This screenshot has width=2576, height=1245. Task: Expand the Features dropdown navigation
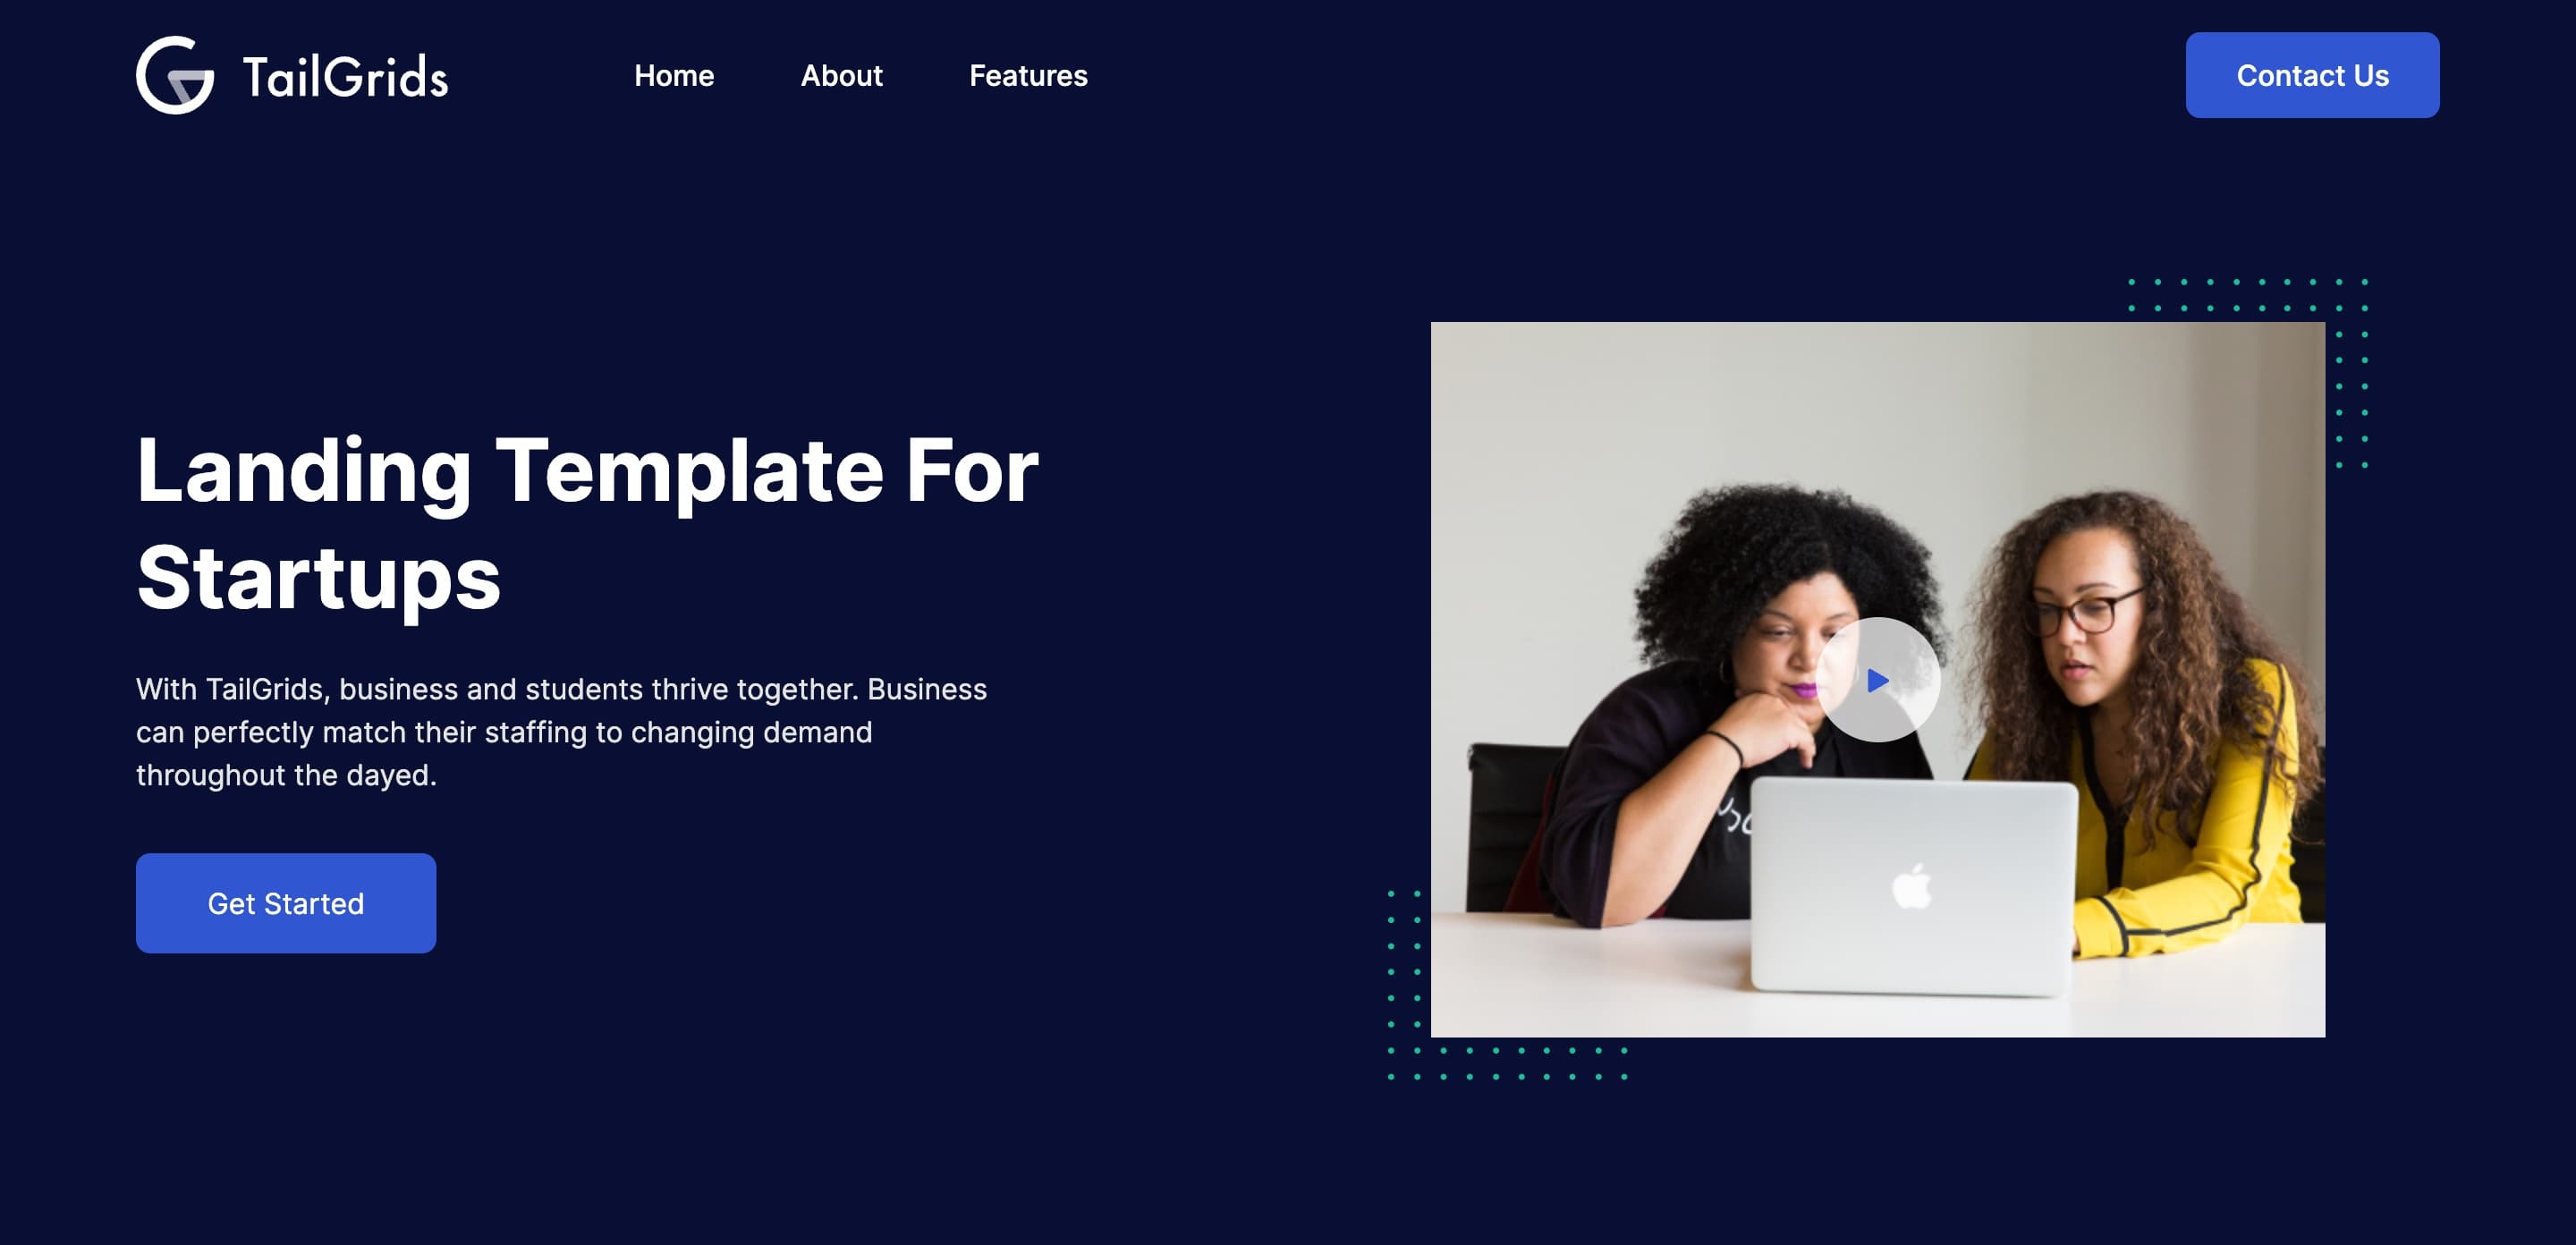tap(1029, 74)
